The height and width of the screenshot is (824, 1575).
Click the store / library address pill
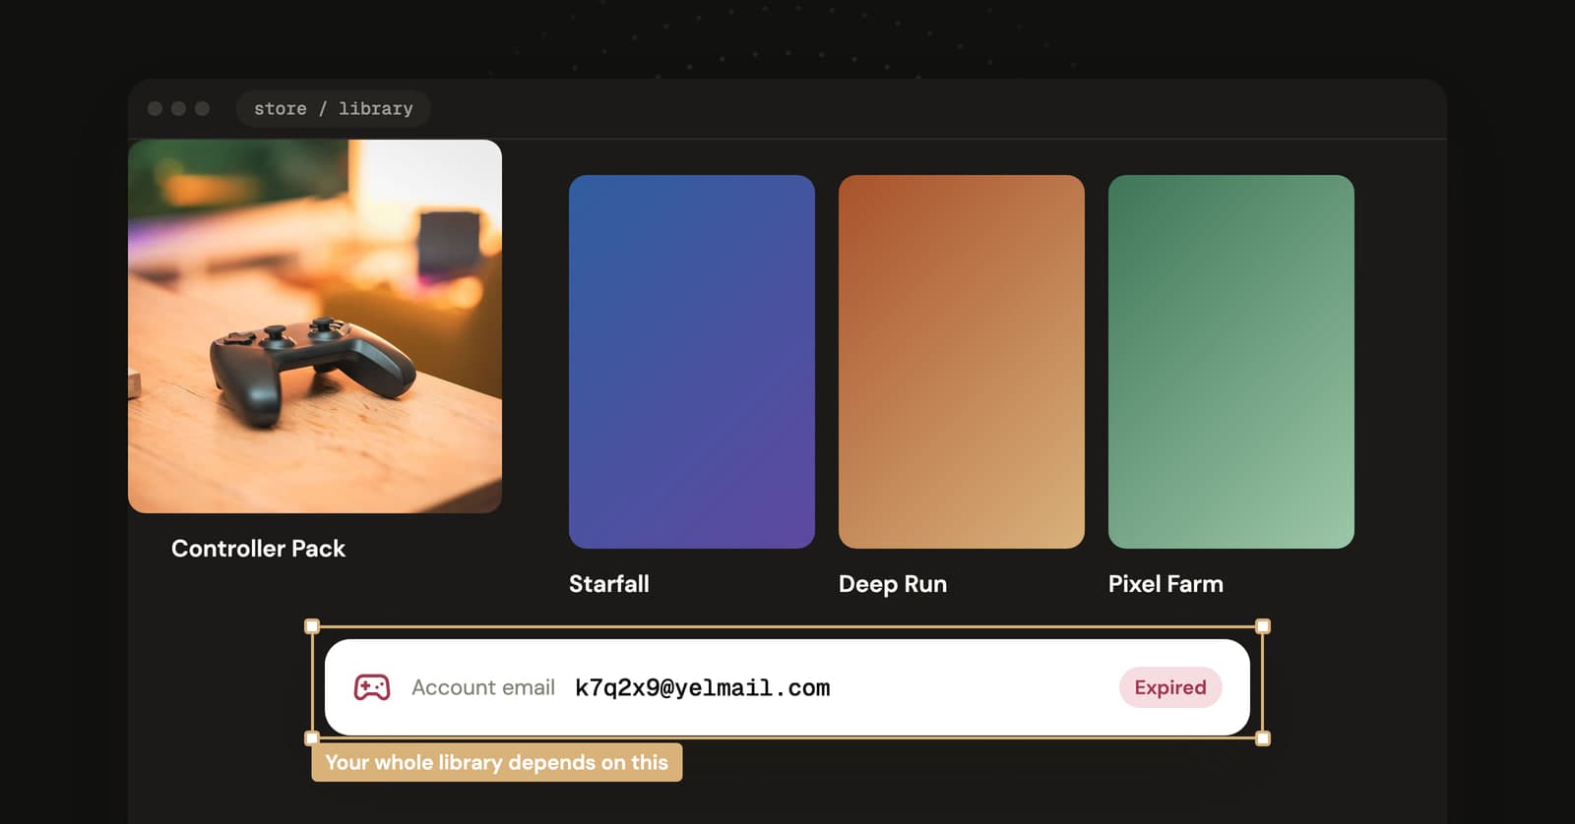[333, 108]
